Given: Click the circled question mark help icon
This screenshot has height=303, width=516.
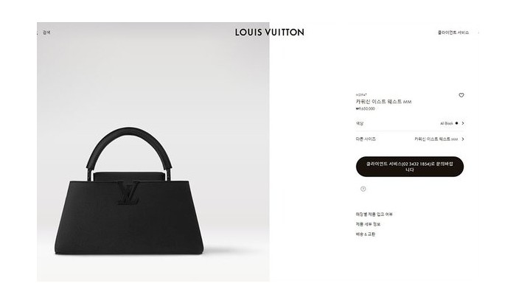Looking at the screenshot, I should (x=363, y=189).
